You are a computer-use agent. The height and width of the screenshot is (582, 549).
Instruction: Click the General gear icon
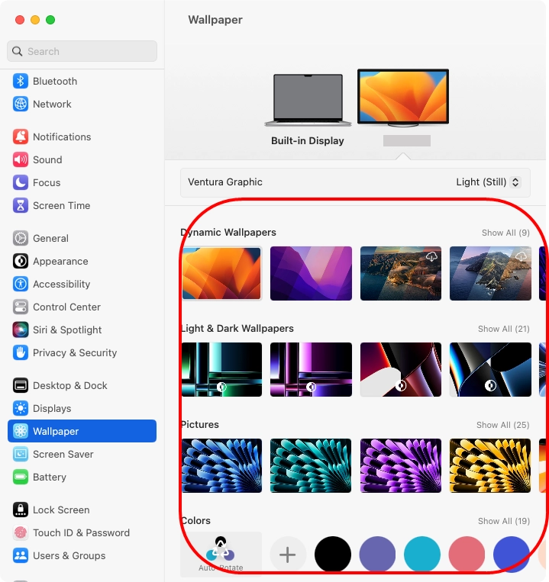click(21, 238)
